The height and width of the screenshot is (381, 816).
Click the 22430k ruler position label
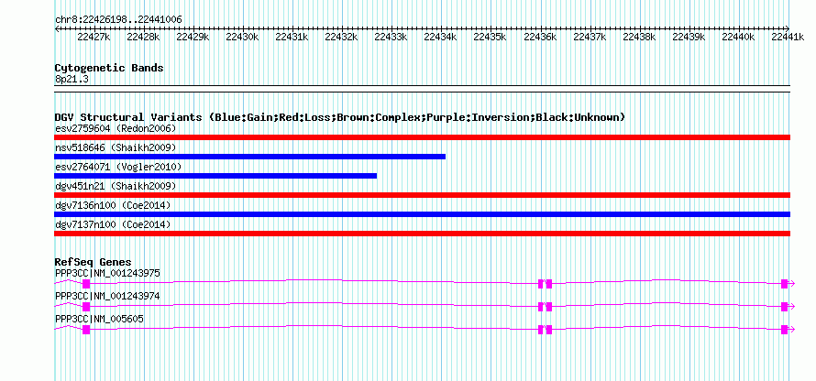click(242, 37)
